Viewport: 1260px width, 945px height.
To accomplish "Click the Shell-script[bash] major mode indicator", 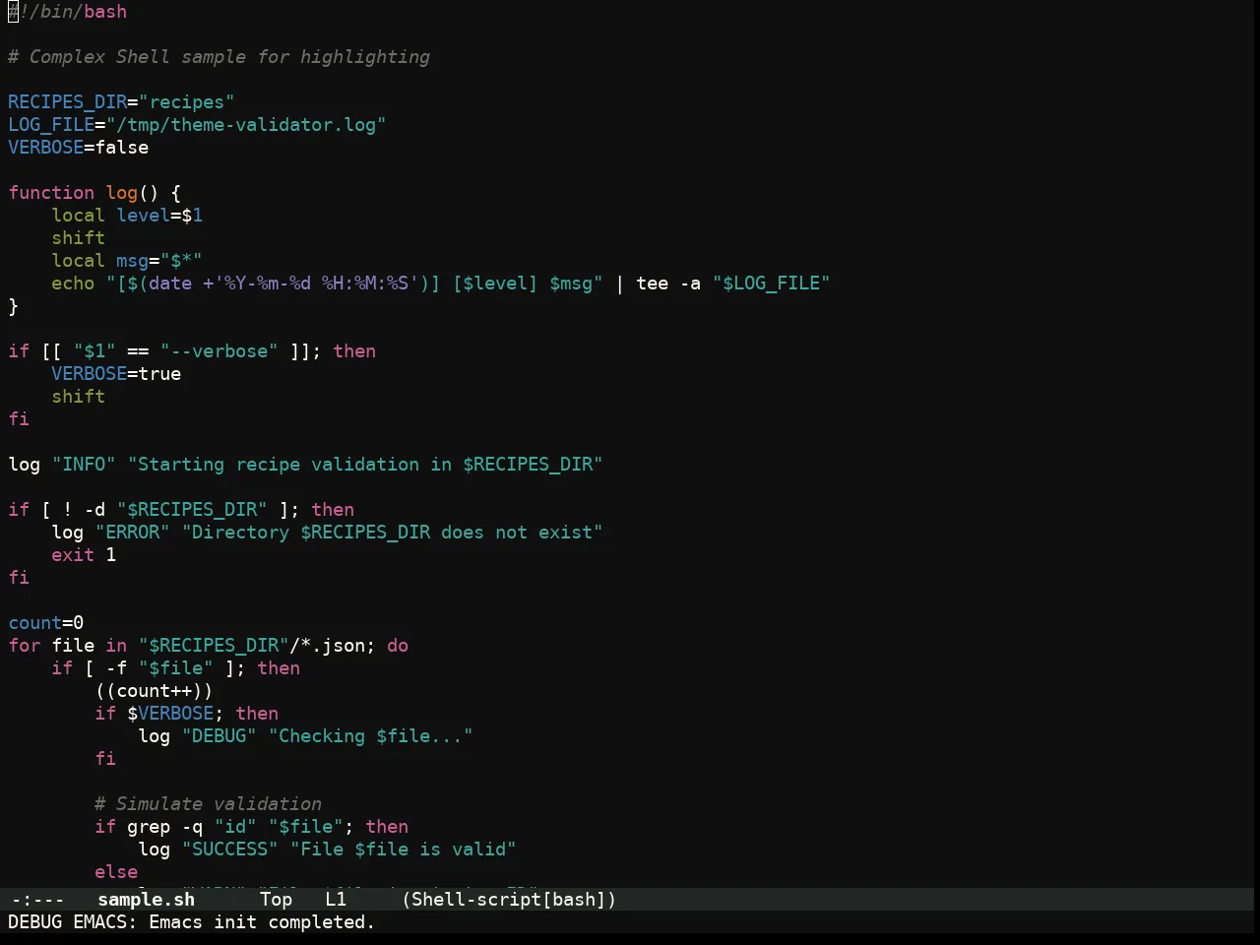I will (509, 899).
